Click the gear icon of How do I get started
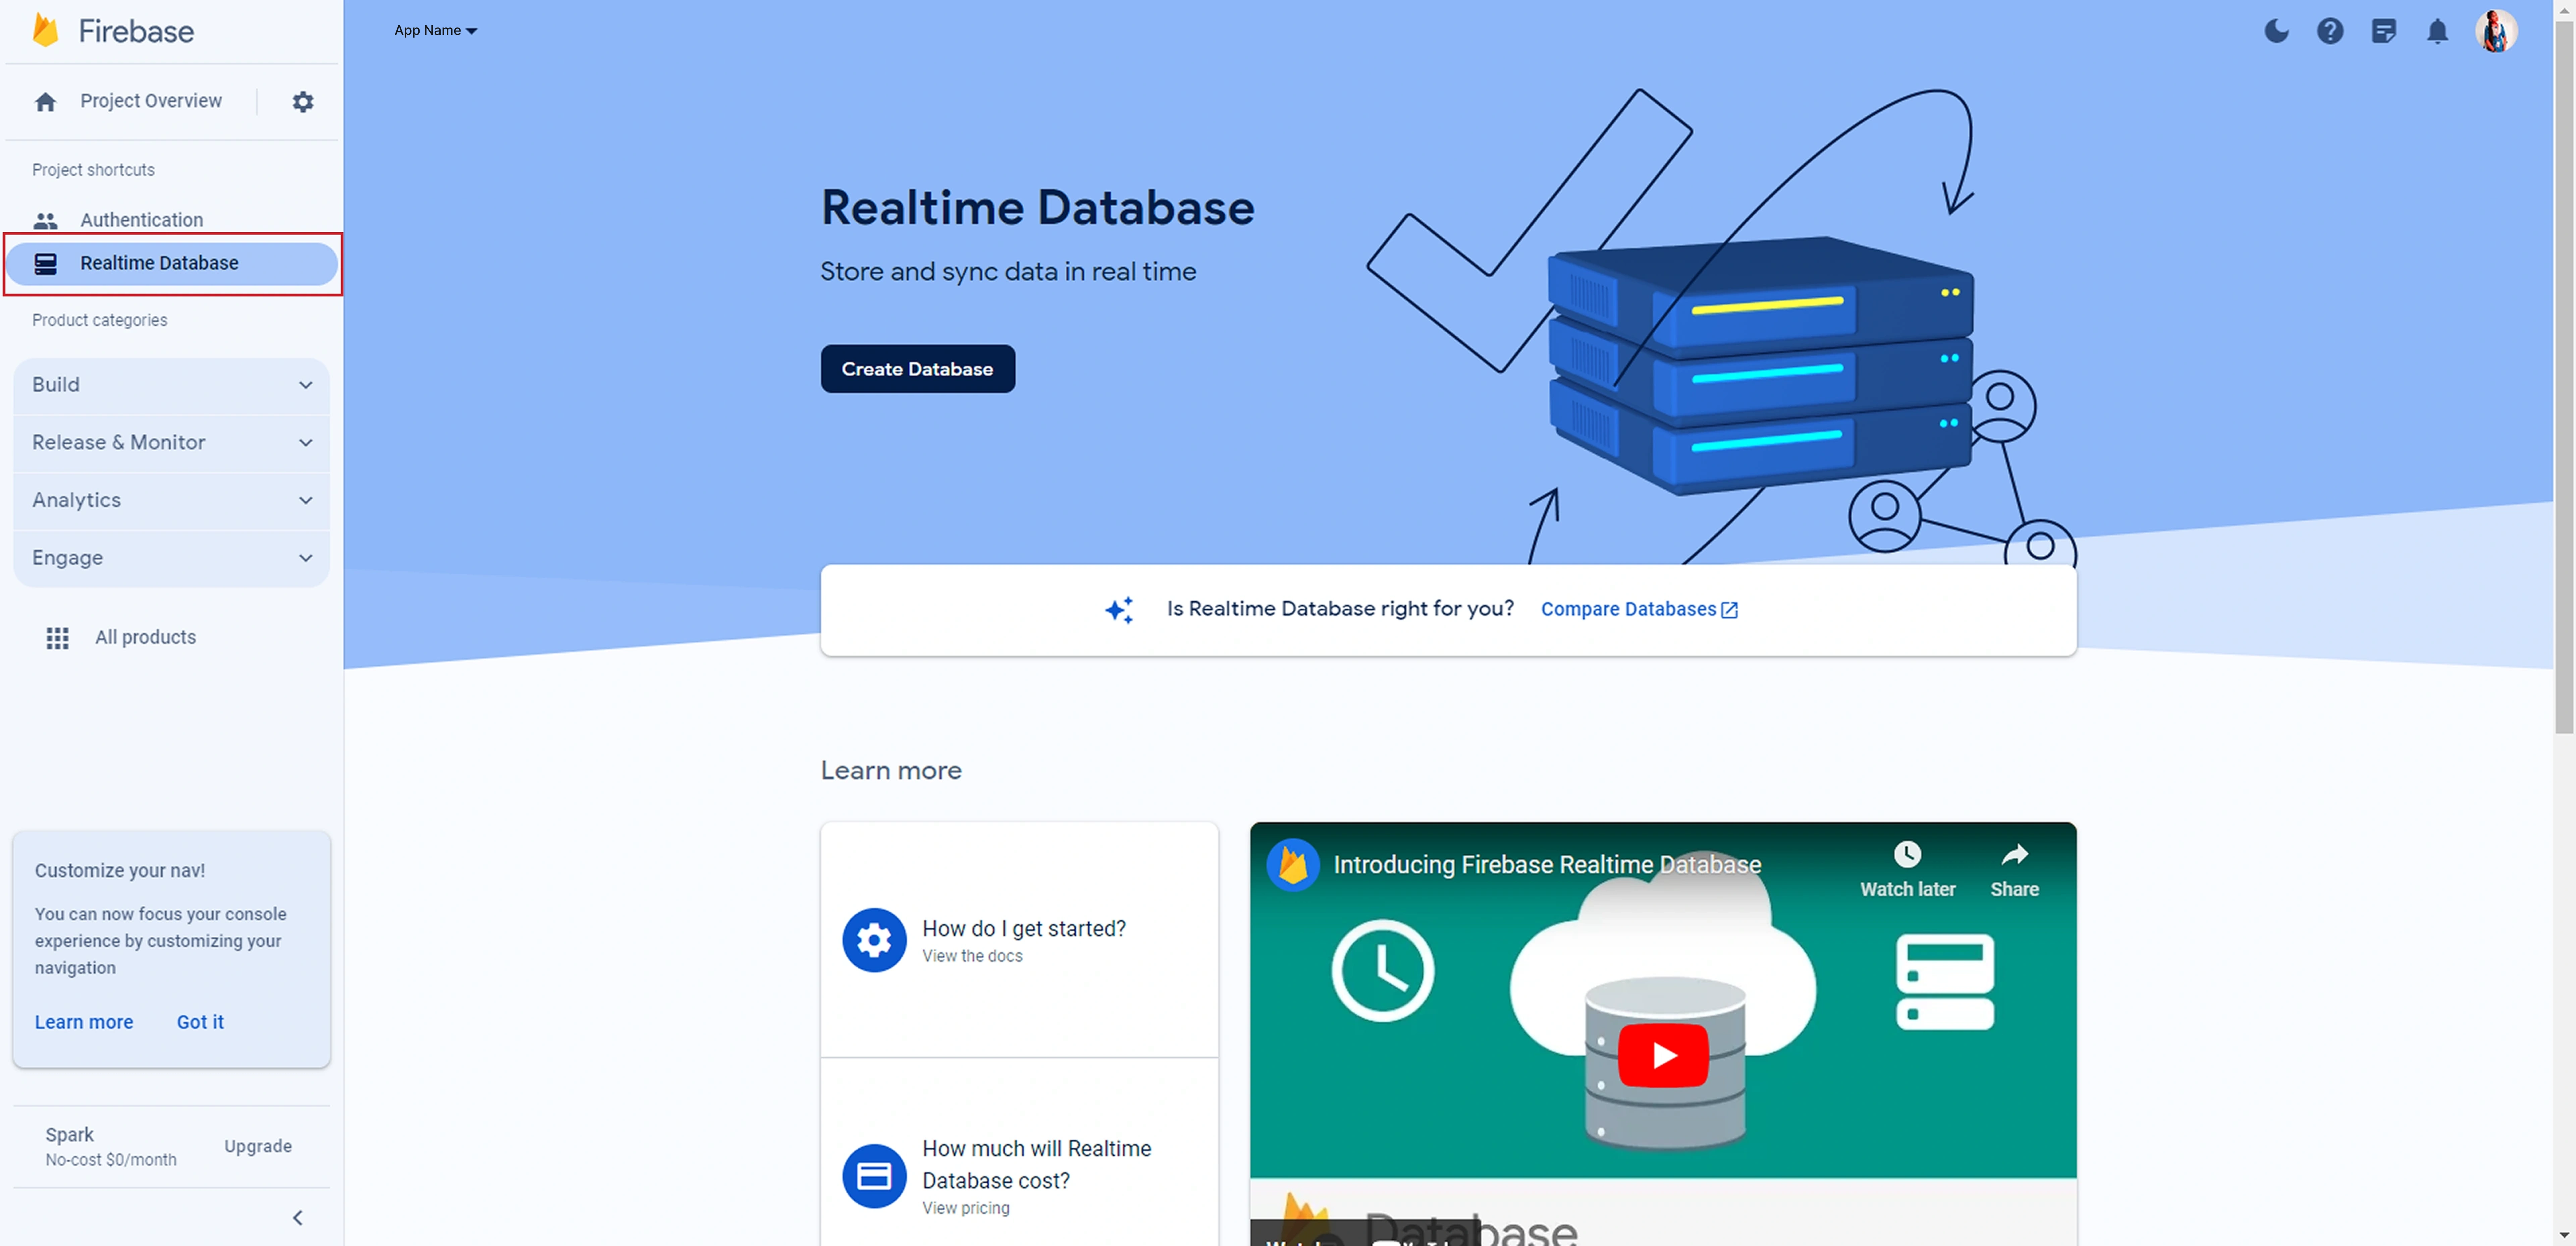Image resolution: width=2576 pixels, height=1246 pixels. (x=874, y=940)
